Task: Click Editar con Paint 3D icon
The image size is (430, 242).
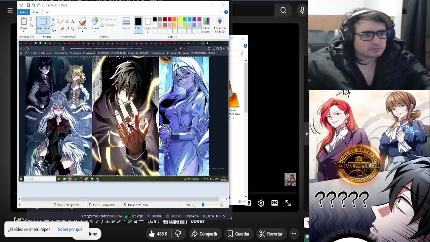Action: pyautogui.click(x=220, y=22)
